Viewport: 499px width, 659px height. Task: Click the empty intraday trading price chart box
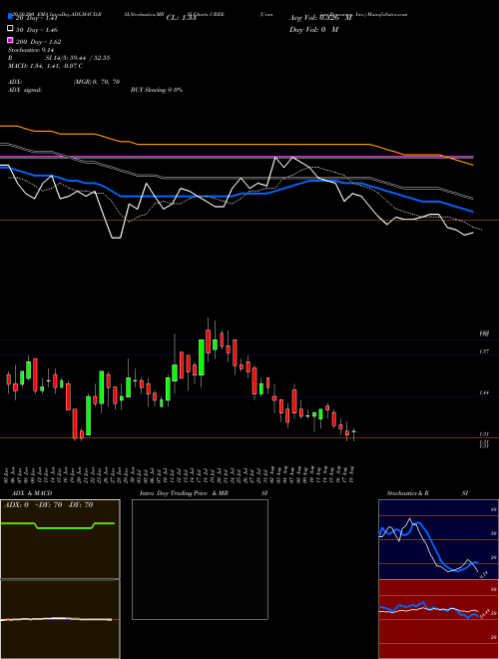coord(200,559)
